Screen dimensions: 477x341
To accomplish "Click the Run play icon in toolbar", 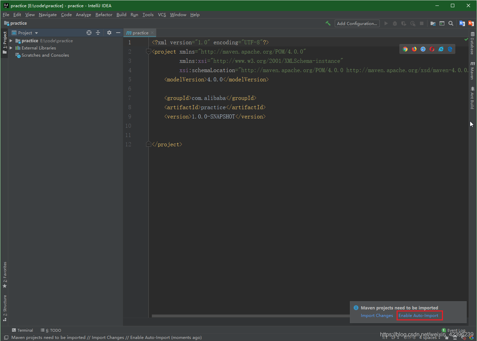I will tap(386, 23).
